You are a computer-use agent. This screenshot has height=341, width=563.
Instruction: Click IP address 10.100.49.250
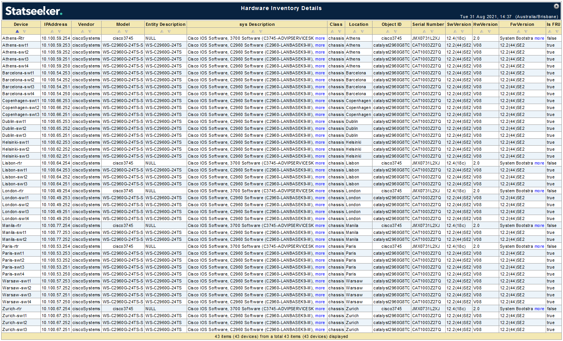point(56,218)
